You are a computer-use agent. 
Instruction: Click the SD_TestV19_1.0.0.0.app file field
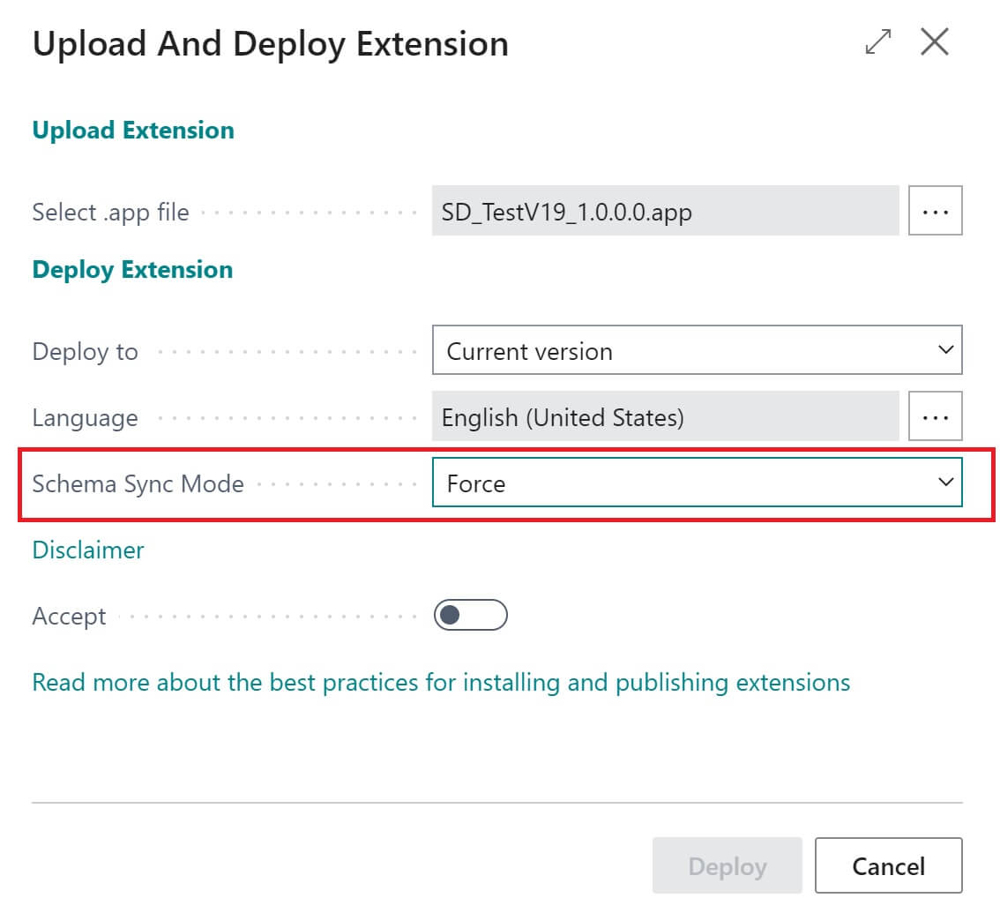pos(665,211)
